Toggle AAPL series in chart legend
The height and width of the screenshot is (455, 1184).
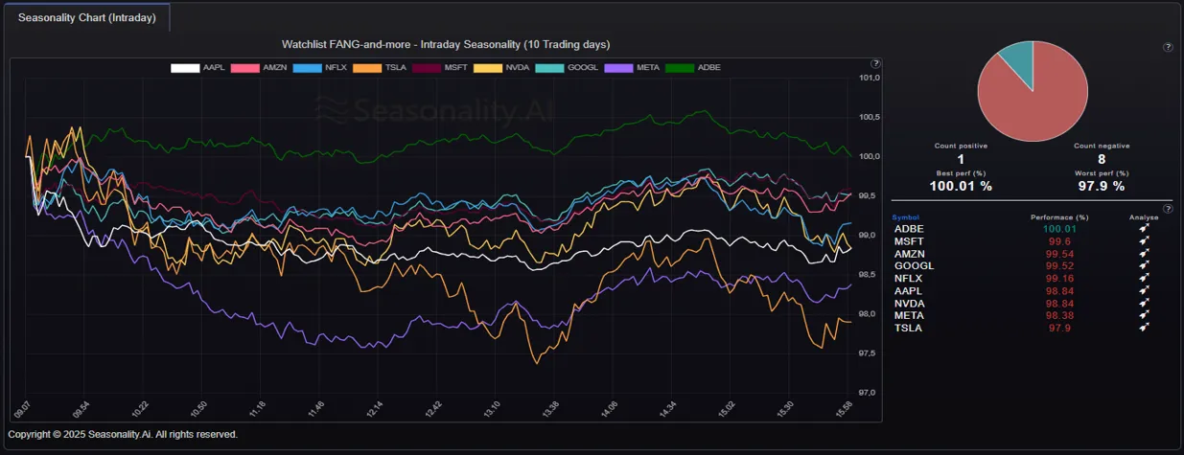pos(197,68)
